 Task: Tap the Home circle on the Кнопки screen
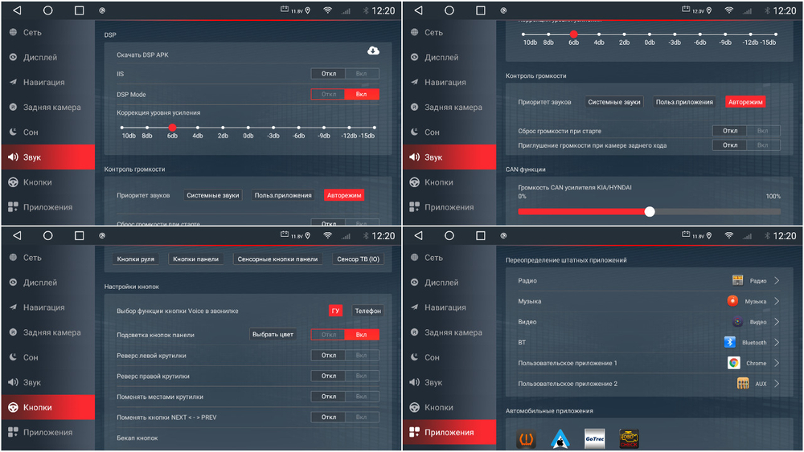pos(47,235)
